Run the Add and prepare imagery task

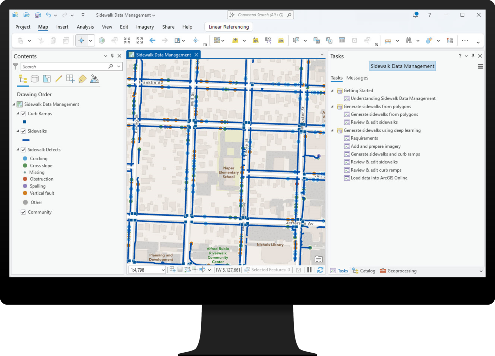pyautogui.click(x=376, y=146)
